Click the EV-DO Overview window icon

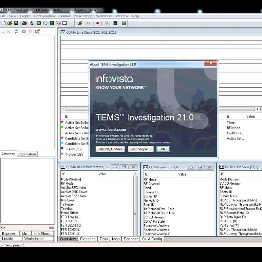point(222,167)
